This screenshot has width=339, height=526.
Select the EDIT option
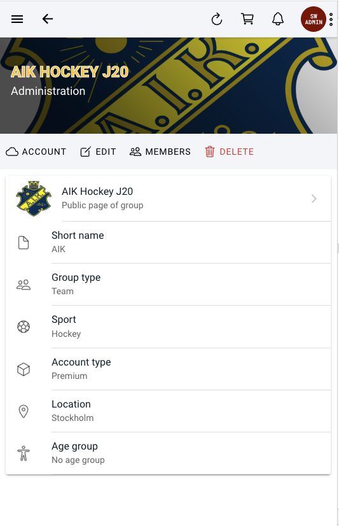pyautogui.click(x=98, y=152)
